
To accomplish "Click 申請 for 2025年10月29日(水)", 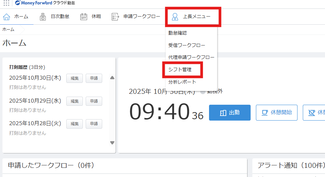I will [94, 101].
